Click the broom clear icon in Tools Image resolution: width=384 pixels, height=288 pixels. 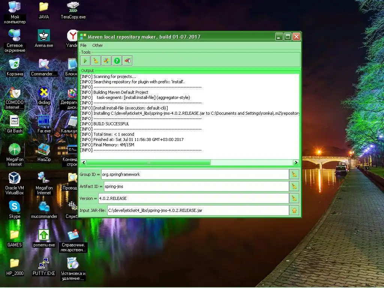point(96,61)
